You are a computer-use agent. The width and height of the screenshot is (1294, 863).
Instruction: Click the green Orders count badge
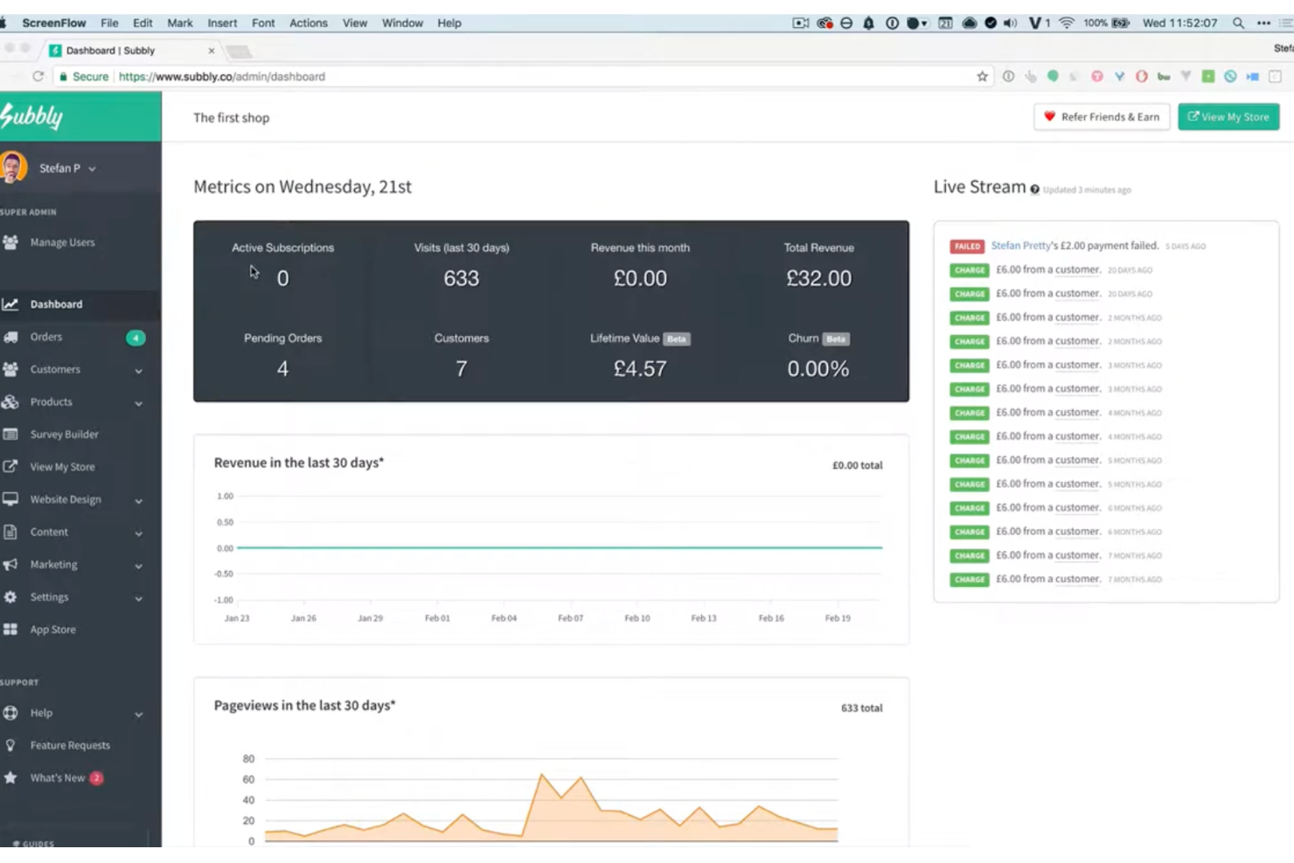(x=136, y=338)
